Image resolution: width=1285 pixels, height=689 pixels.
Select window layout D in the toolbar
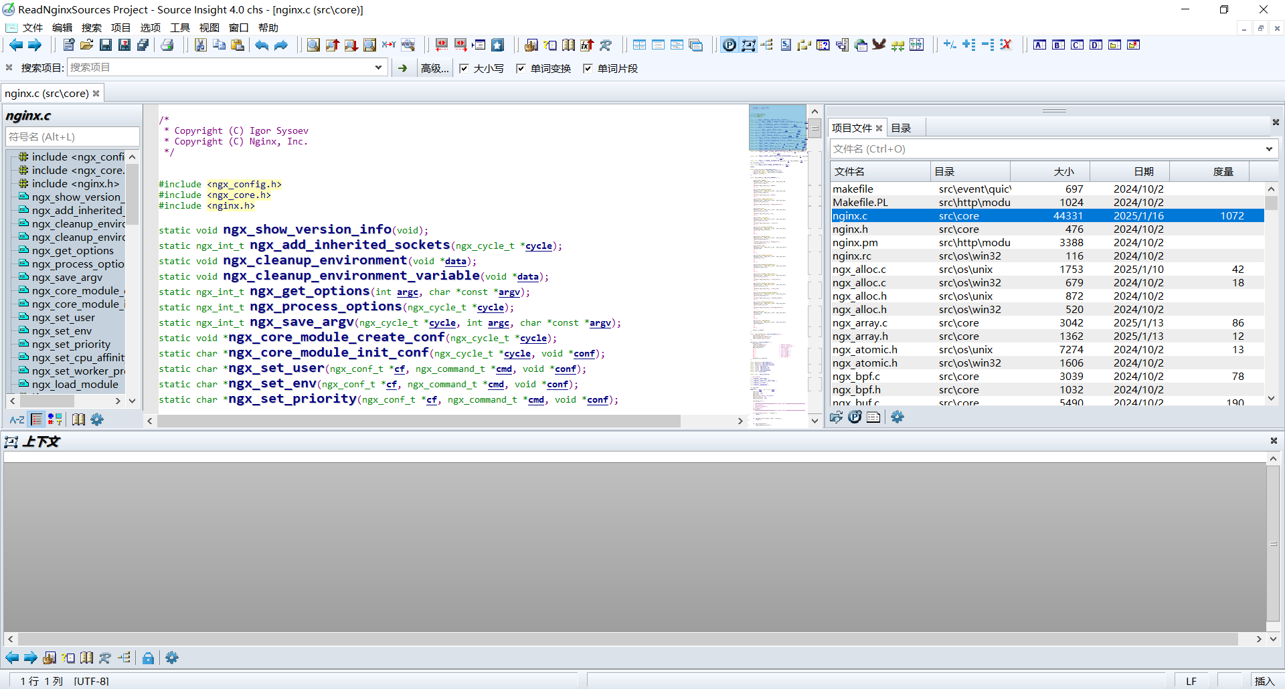[x=1096, y=45]
